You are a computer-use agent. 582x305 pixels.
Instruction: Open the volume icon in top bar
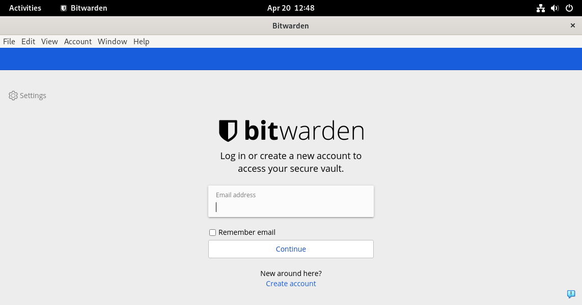(555, 8)
